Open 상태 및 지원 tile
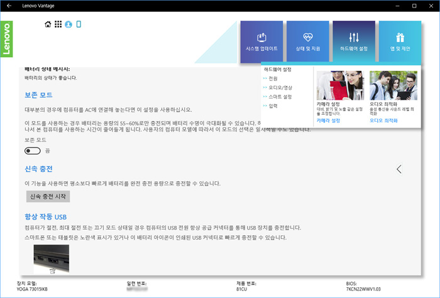This screenshot has width=440, height=298. coord(308,41)
